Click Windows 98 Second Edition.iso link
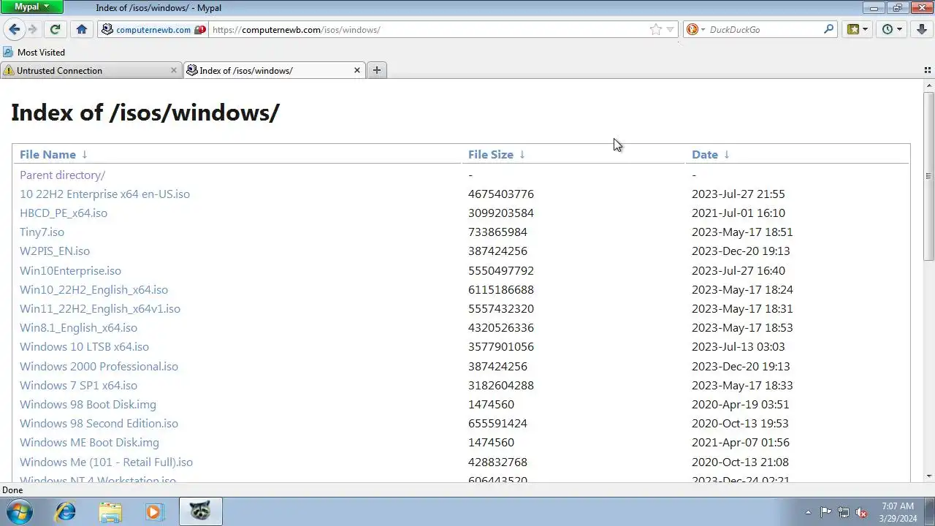 point(99,424)
